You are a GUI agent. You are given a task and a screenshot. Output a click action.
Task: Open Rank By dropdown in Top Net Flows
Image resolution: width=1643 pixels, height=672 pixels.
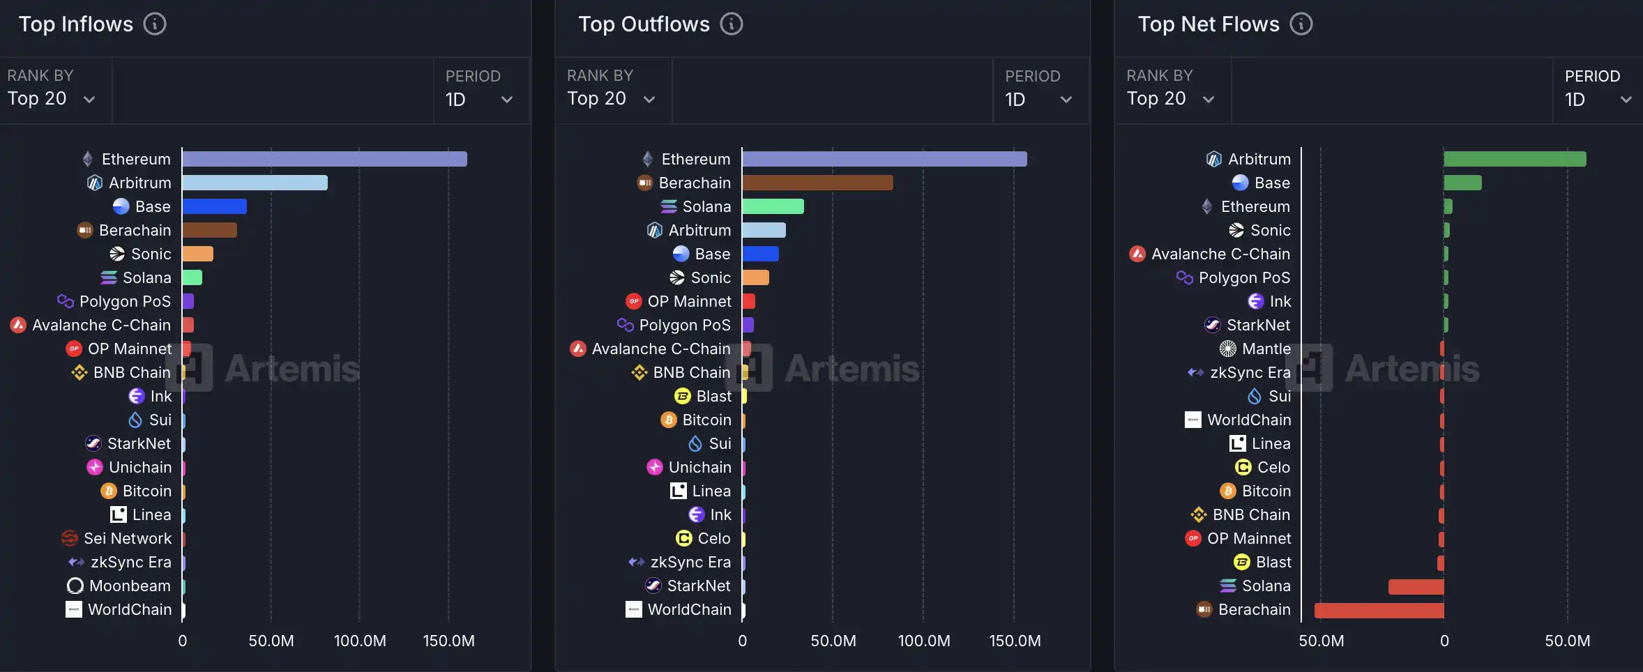1172,91
